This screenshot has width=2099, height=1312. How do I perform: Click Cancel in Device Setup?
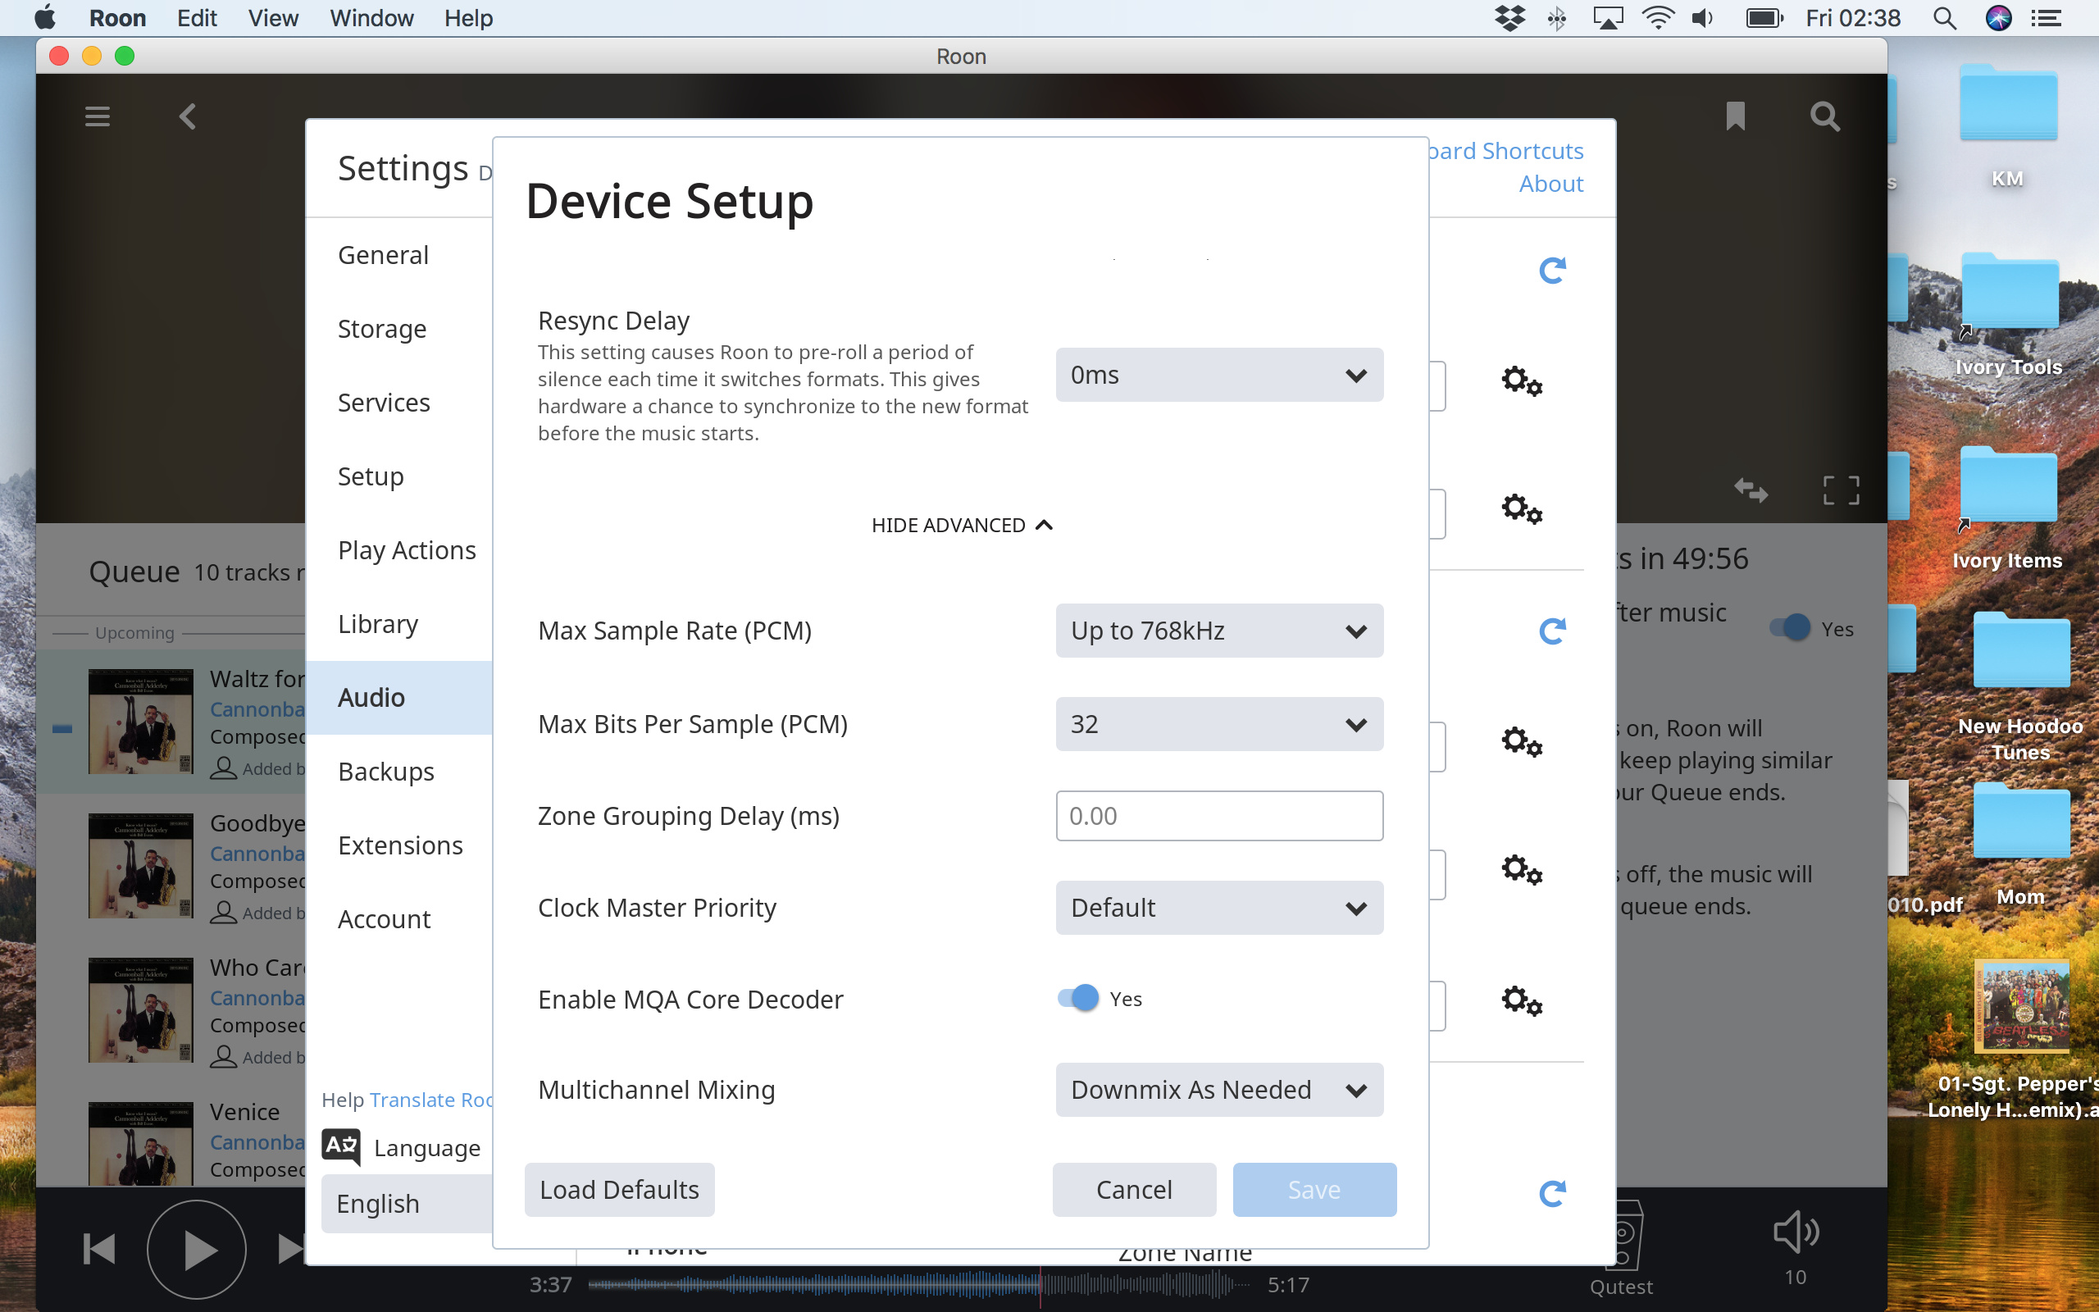1134,1190
